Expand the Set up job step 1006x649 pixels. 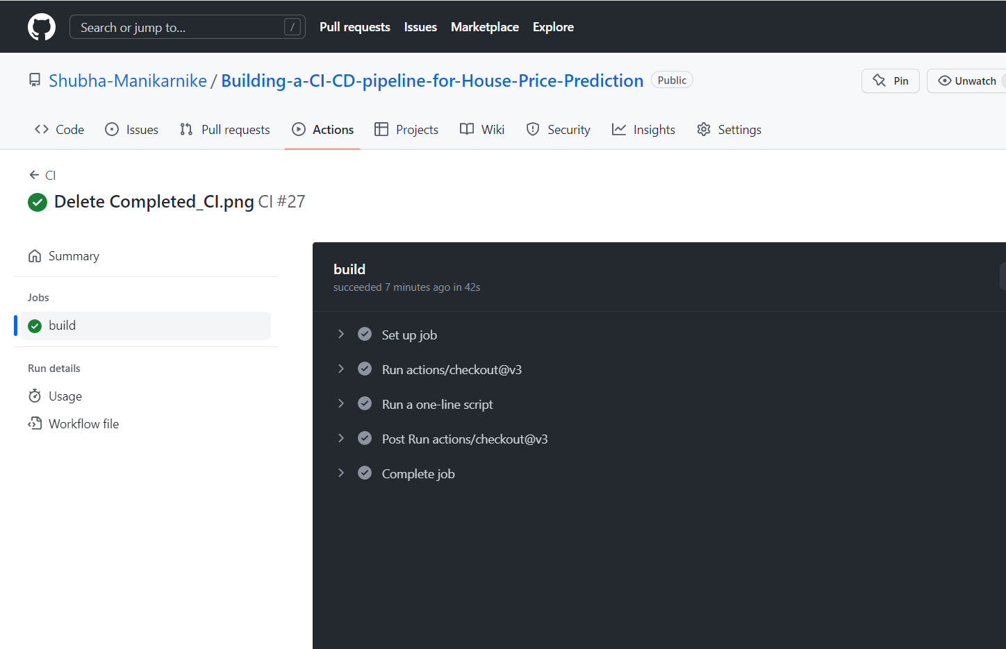click(x=340, y=334)
